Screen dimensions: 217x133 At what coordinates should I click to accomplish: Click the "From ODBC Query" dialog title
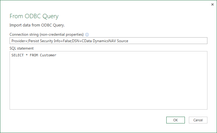click(x=34, y=16)
